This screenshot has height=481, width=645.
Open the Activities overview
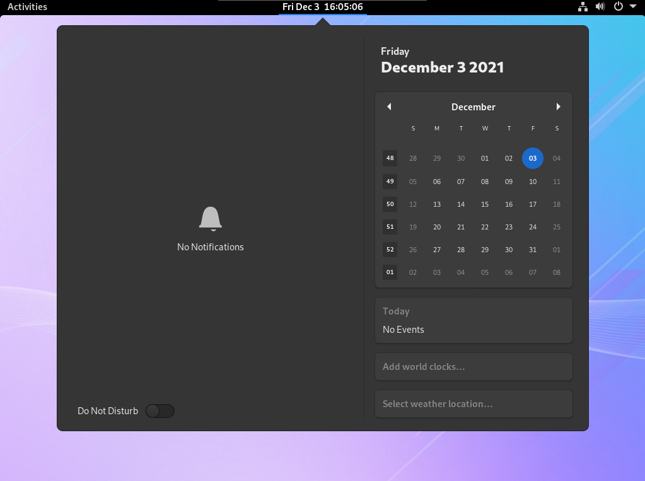[x=27, y=7]
